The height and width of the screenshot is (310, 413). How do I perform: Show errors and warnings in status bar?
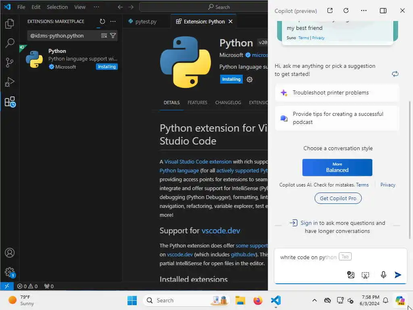27,286
